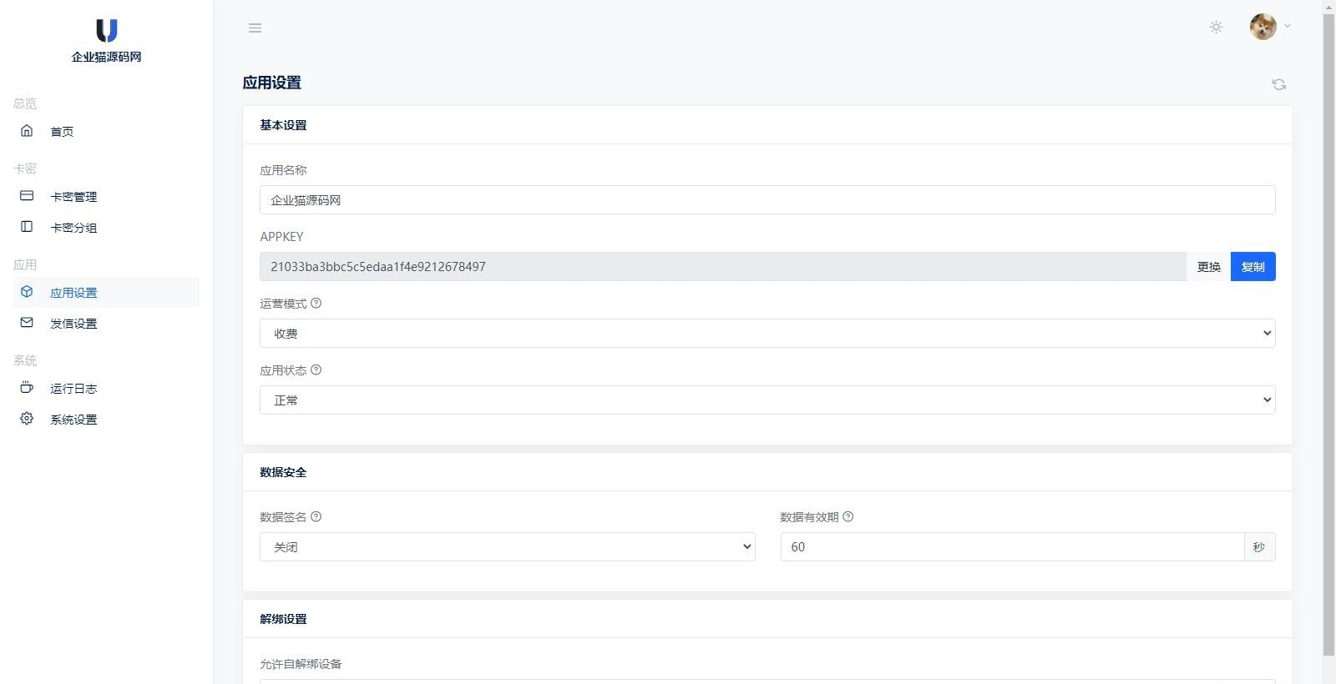Toggle the hamburger sidebar menu icon
The width and height of the screenshot is (1336, 684).
(x=256, y=28)
